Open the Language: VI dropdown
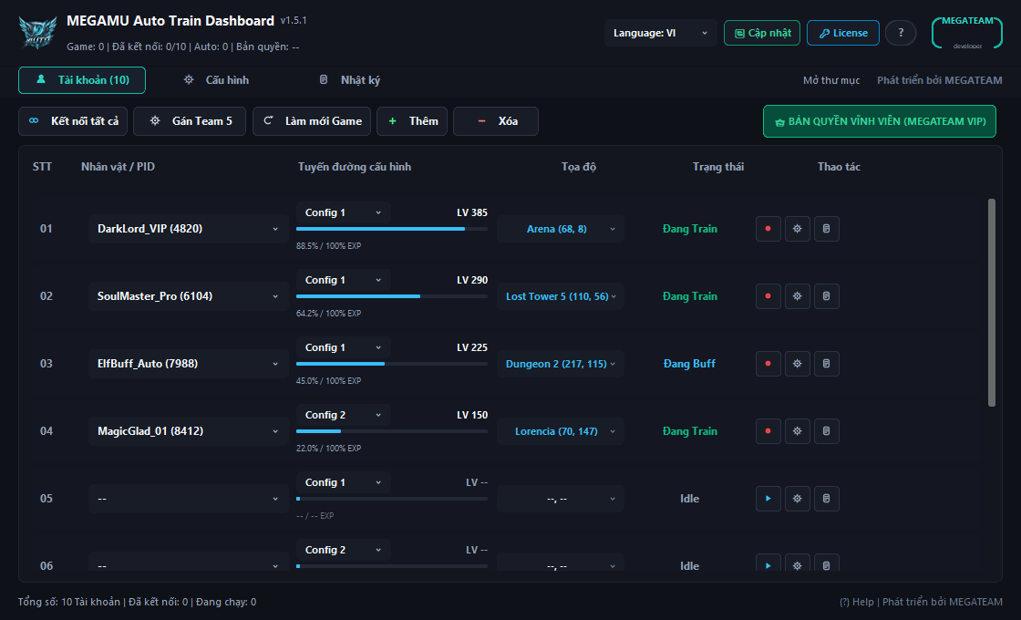This screenshot has height=620, width=1021. (660, 33)
